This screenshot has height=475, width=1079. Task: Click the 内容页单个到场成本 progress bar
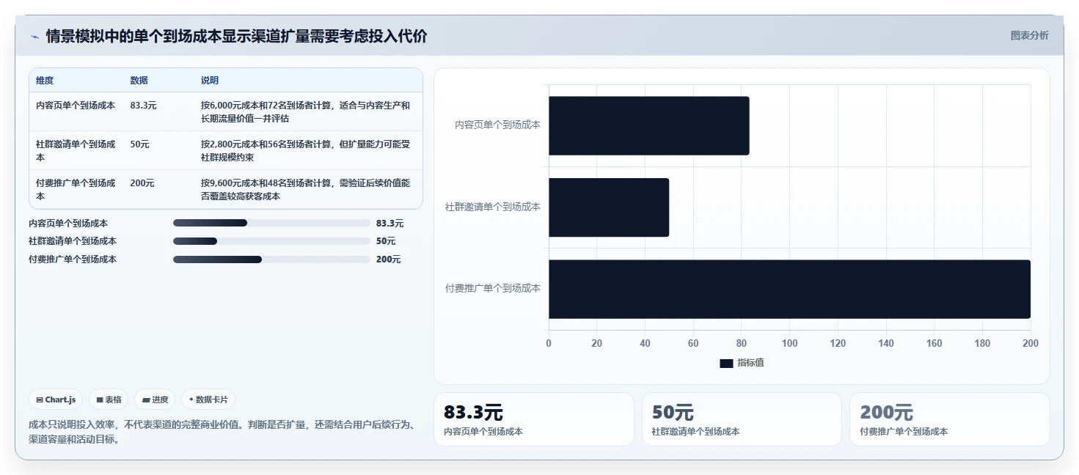click(271, 223)
